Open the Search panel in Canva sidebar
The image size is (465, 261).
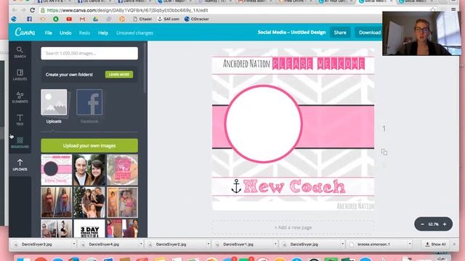(x=20, y=52)
